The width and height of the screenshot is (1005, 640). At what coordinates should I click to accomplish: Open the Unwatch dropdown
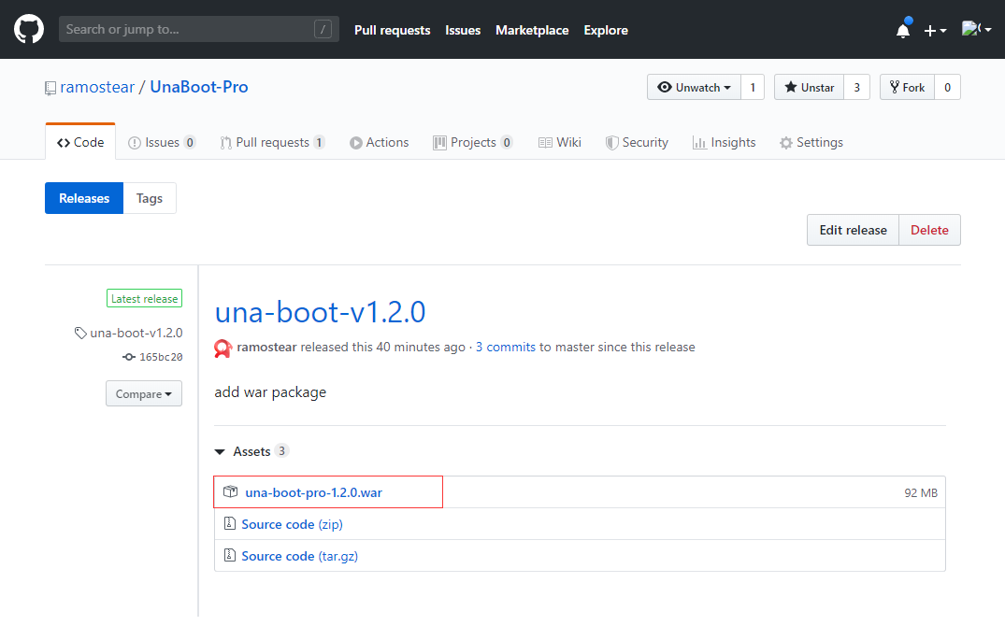pyautogui.click(x=694, y=87)
